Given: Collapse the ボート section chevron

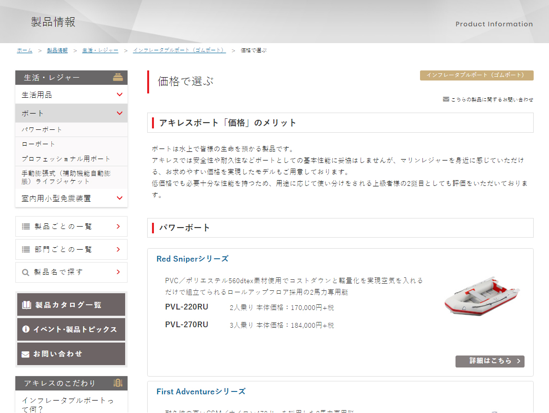Looking at the screenshot, I should [119, 113].
